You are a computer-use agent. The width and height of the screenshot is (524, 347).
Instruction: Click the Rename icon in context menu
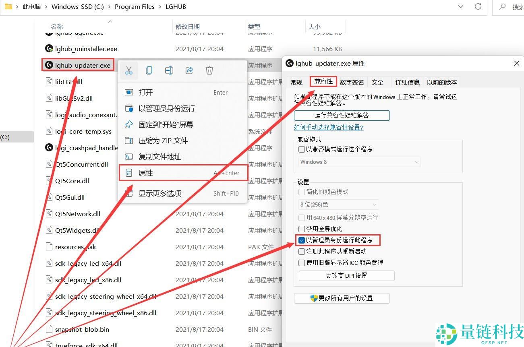[x=169, y=70]
